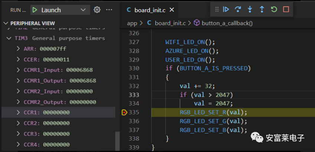Click AZURE_LED_ON on line 328

[187, 51]
